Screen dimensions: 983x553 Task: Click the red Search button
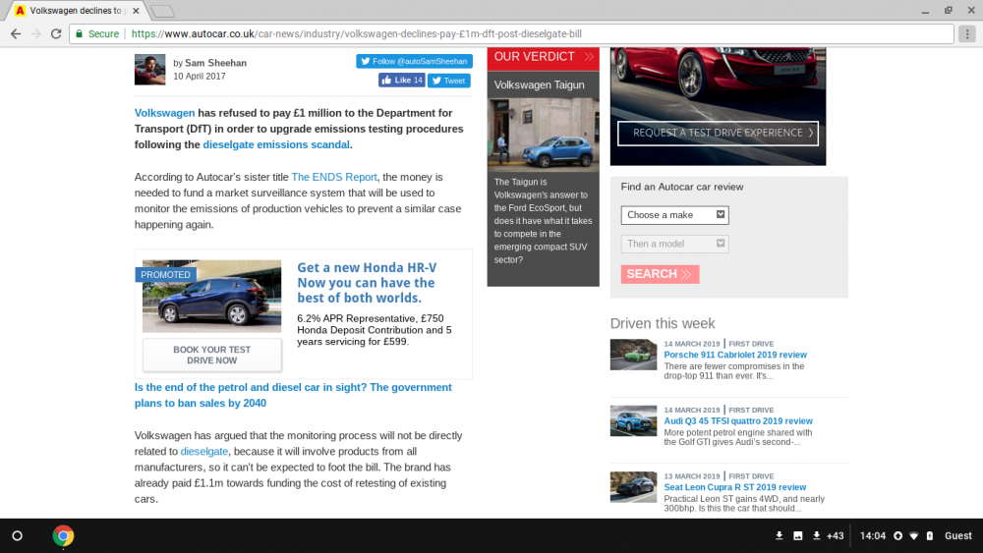tap(660, 274)
